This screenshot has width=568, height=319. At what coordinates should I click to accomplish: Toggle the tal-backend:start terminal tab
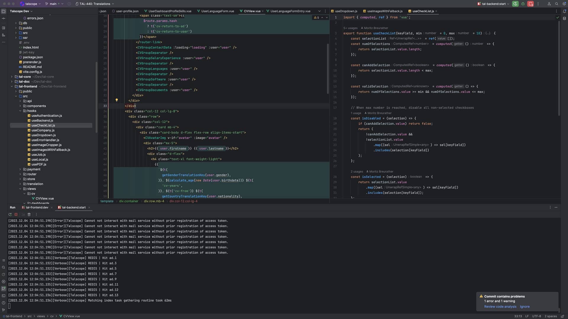[x=73, y=207]
